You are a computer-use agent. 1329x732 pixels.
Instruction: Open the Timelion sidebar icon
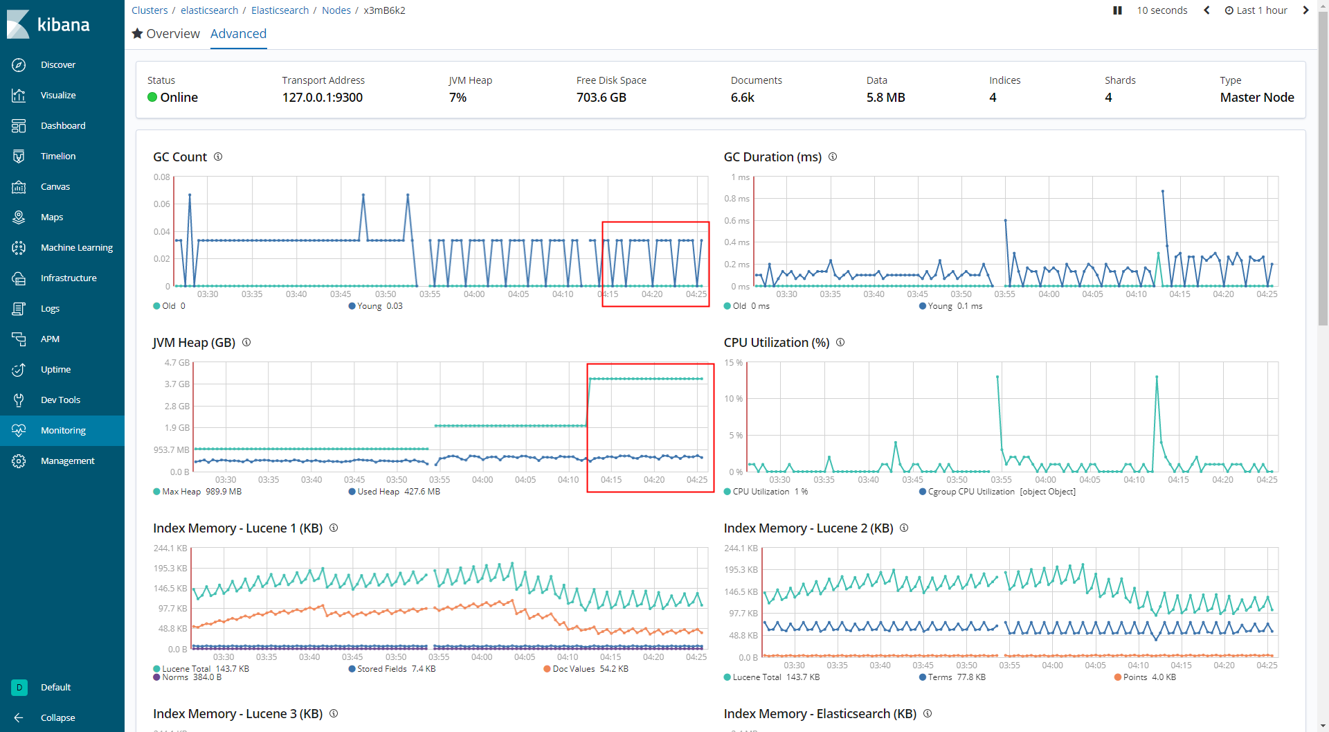19,157
